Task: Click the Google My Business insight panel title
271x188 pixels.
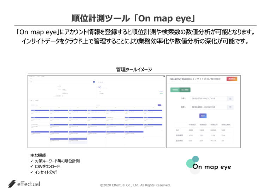Action: [195, 79]
